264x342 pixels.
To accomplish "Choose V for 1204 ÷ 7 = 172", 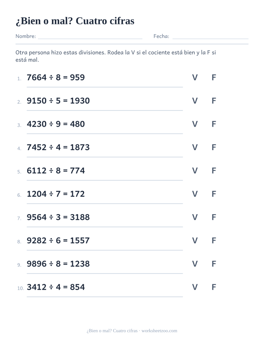I will tap(195, 194).
